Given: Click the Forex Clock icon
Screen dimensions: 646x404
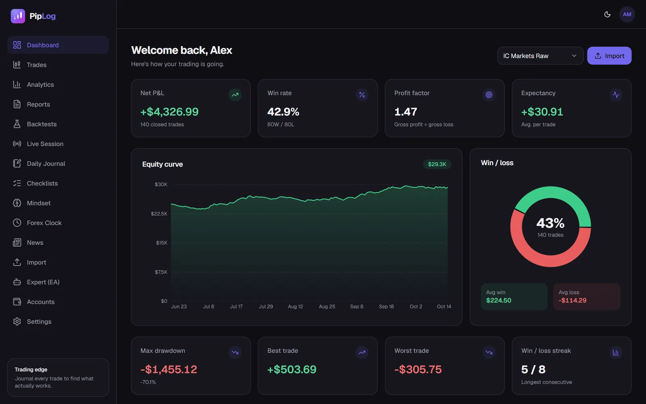Looking at the screenshot, I should pos(17,223).
